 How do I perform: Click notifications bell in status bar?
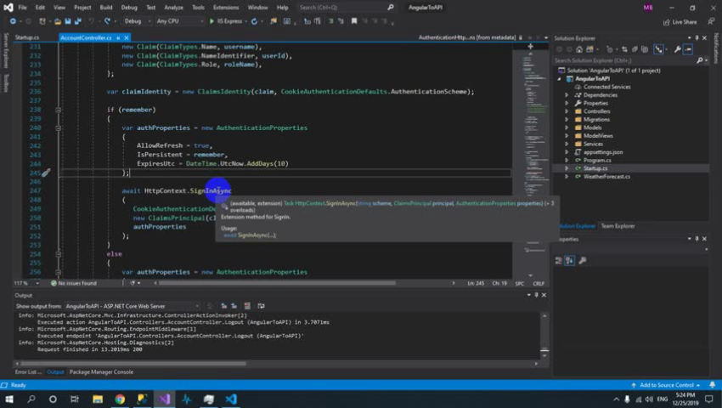click(x=713, y=385)
